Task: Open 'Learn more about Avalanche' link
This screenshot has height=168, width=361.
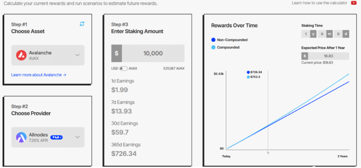Action: point(39,75)
